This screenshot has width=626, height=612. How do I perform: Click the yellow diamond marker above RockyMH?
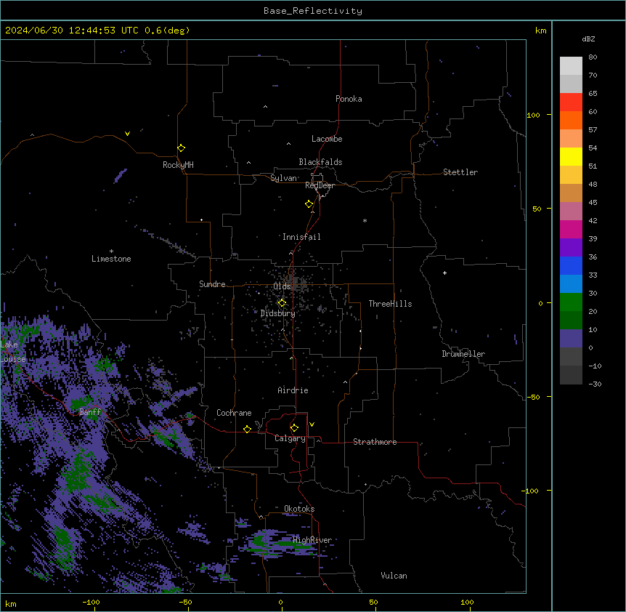(182, 148)
